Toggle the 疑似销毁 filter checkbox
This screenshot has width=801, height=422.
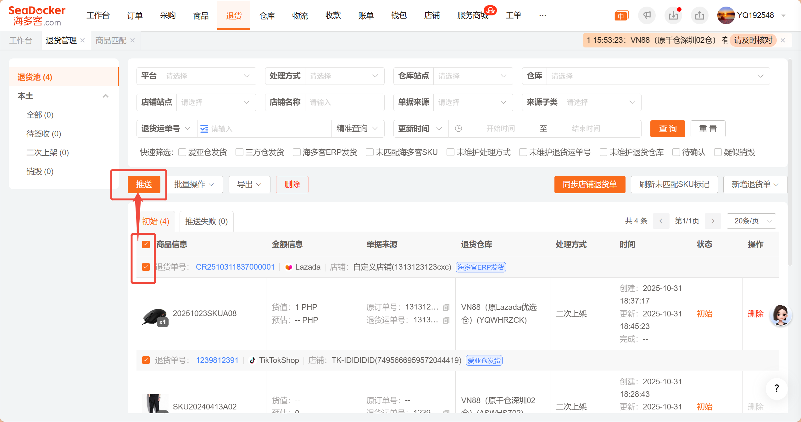point(718,152)
